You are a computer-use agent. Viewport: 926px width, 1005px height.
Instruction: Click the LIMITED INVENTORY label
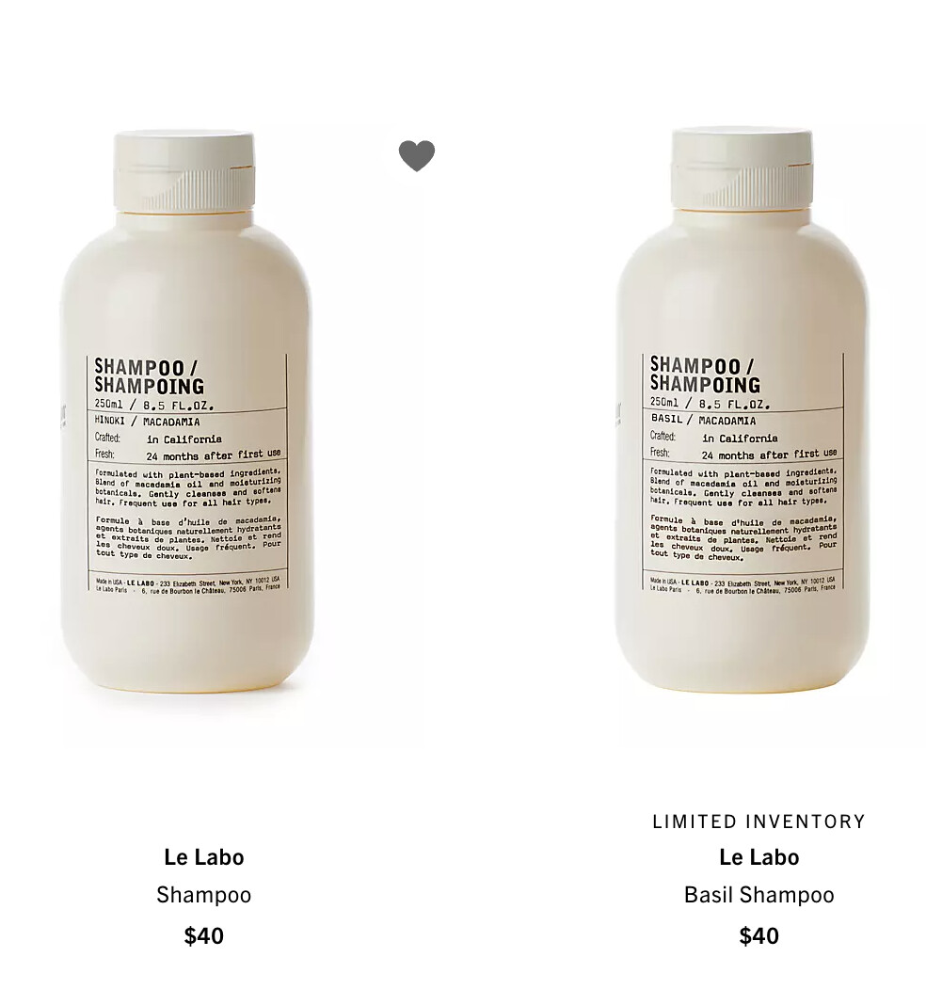click(759, 822)
